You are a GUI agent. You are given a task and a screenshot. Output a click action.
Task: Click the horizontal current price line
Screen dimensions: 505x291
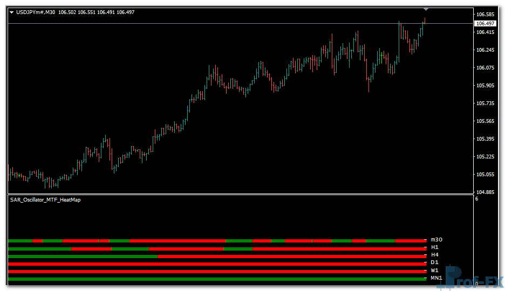216,24
